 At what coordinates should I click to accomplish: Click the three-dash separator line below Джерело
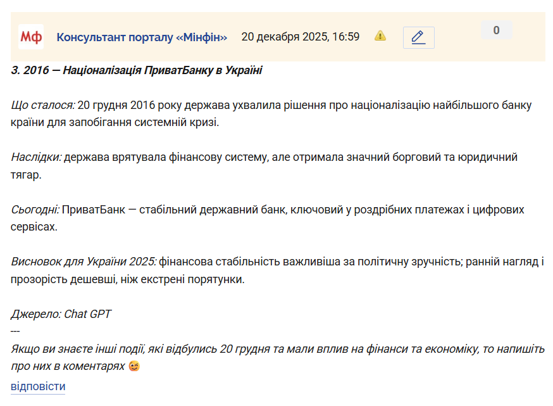tap(16, 331)
